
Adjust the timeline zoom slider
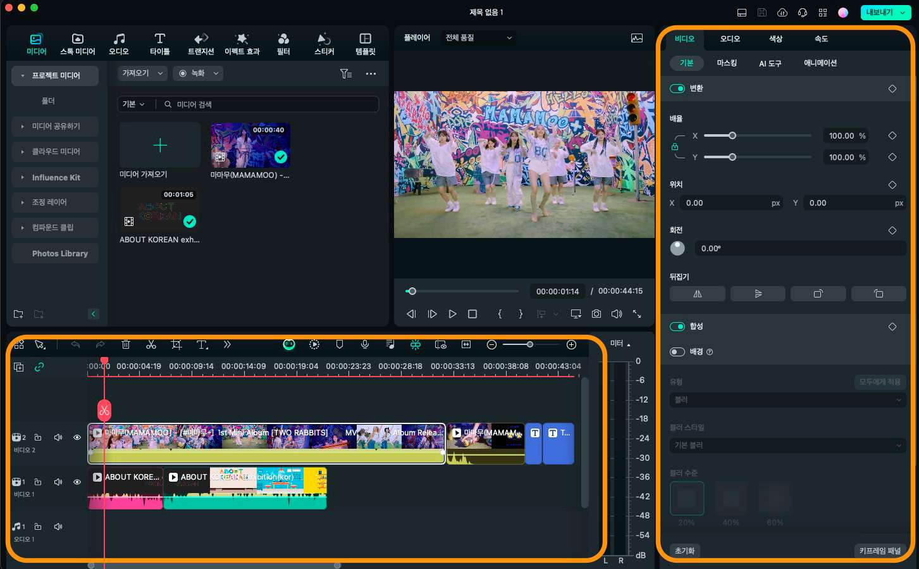(531, 344)
